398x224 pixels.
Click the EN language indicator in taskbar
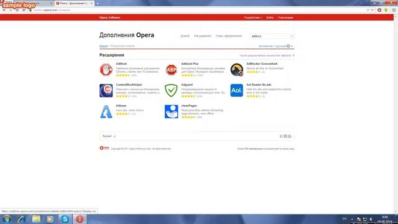click(x=345, y=219)
